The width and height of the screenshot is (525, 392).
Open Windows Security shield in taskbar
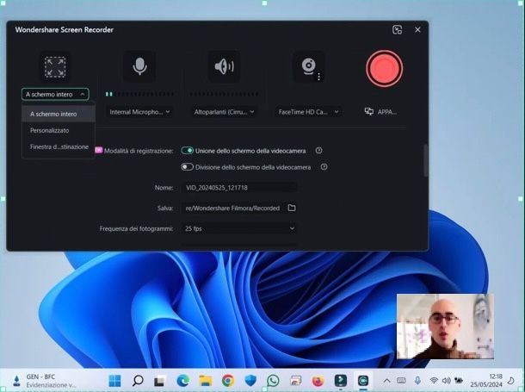(250, 381)
